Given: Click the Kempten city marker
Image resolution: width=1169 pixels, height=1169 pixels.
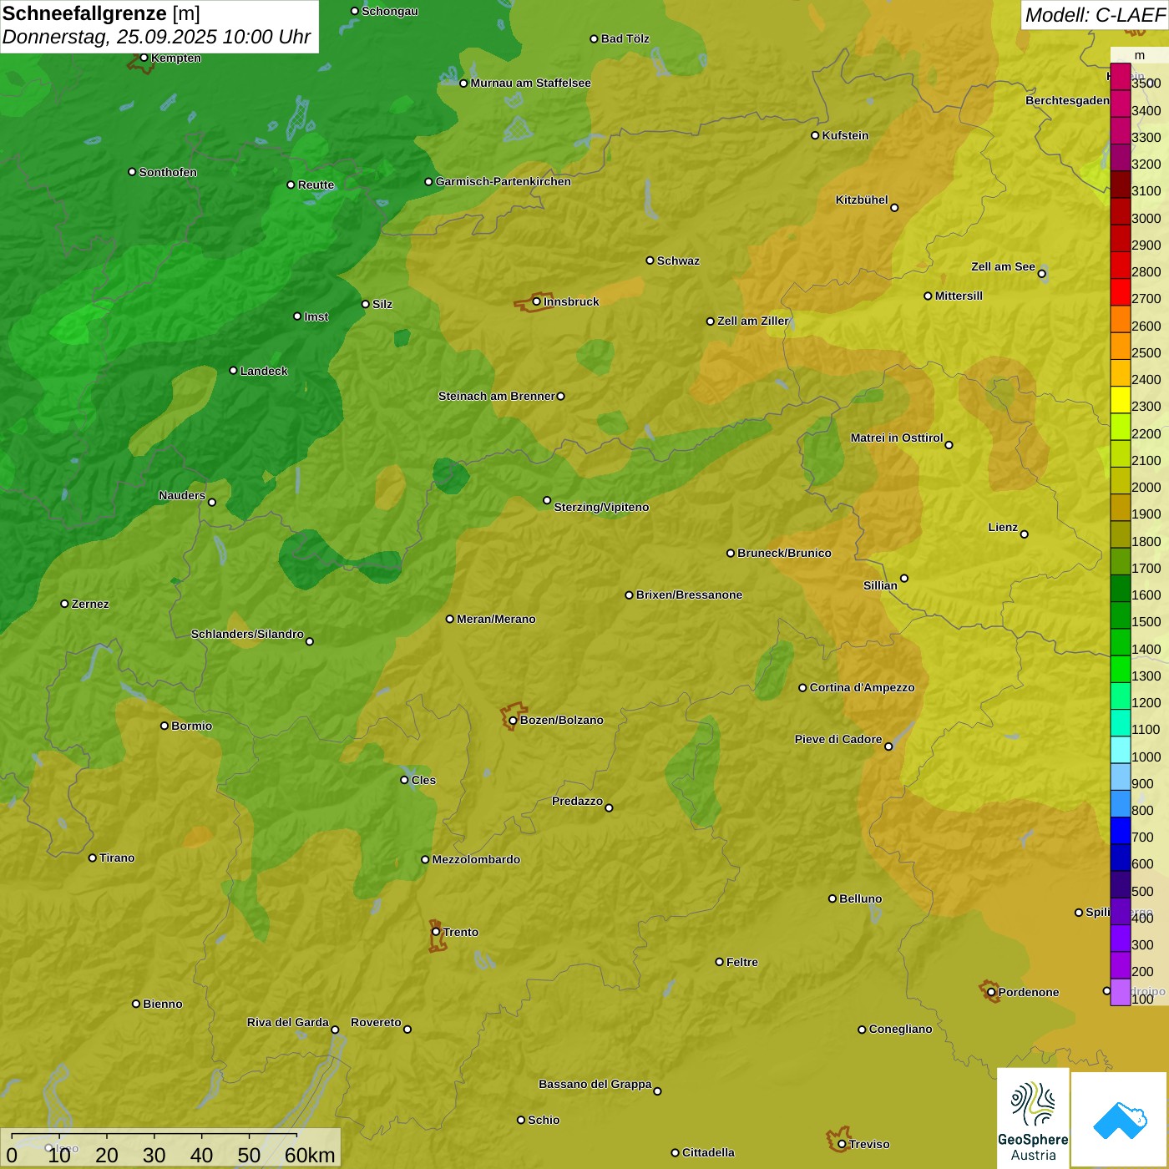Looking at the screenshot, I should point(144,58).
